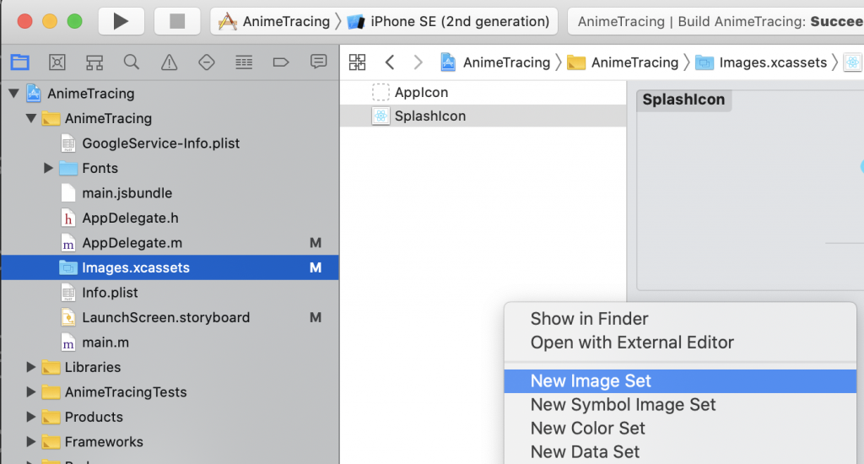This screenshot has height=464, width=864.
Task: Select AnimeTracing scheme in toolbar
Action: tap(274, 21)
